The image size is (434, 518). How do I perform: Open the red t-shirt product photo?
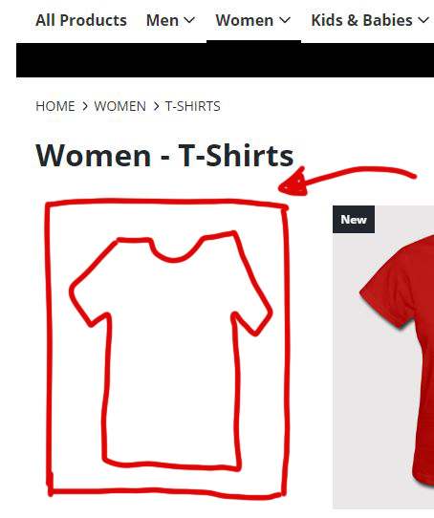(x=383, y=356)
